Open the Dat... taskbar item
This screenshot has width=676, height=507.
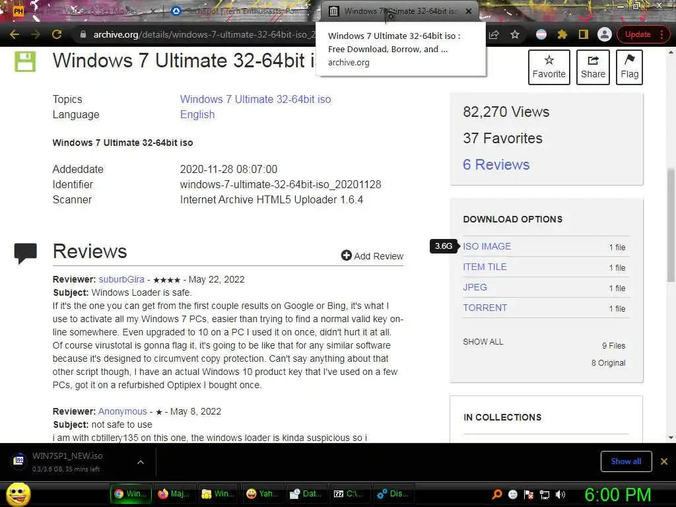[306, 494]
